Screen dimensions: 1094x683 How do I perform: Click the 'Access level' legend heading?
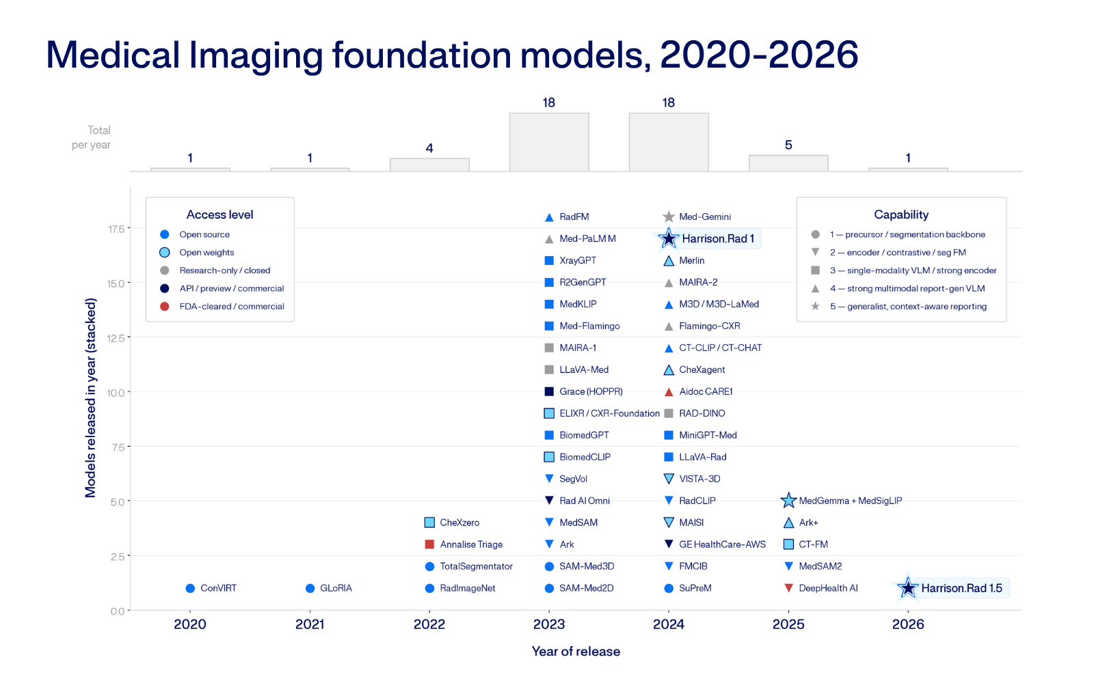219,214
